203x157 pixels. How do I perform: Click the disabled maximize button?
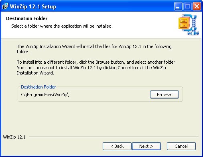coord(187,6)
